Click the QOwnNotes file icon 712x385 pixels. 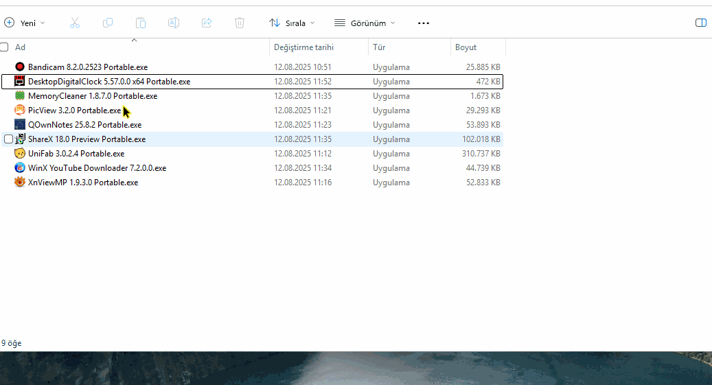[x=19, y=124]
